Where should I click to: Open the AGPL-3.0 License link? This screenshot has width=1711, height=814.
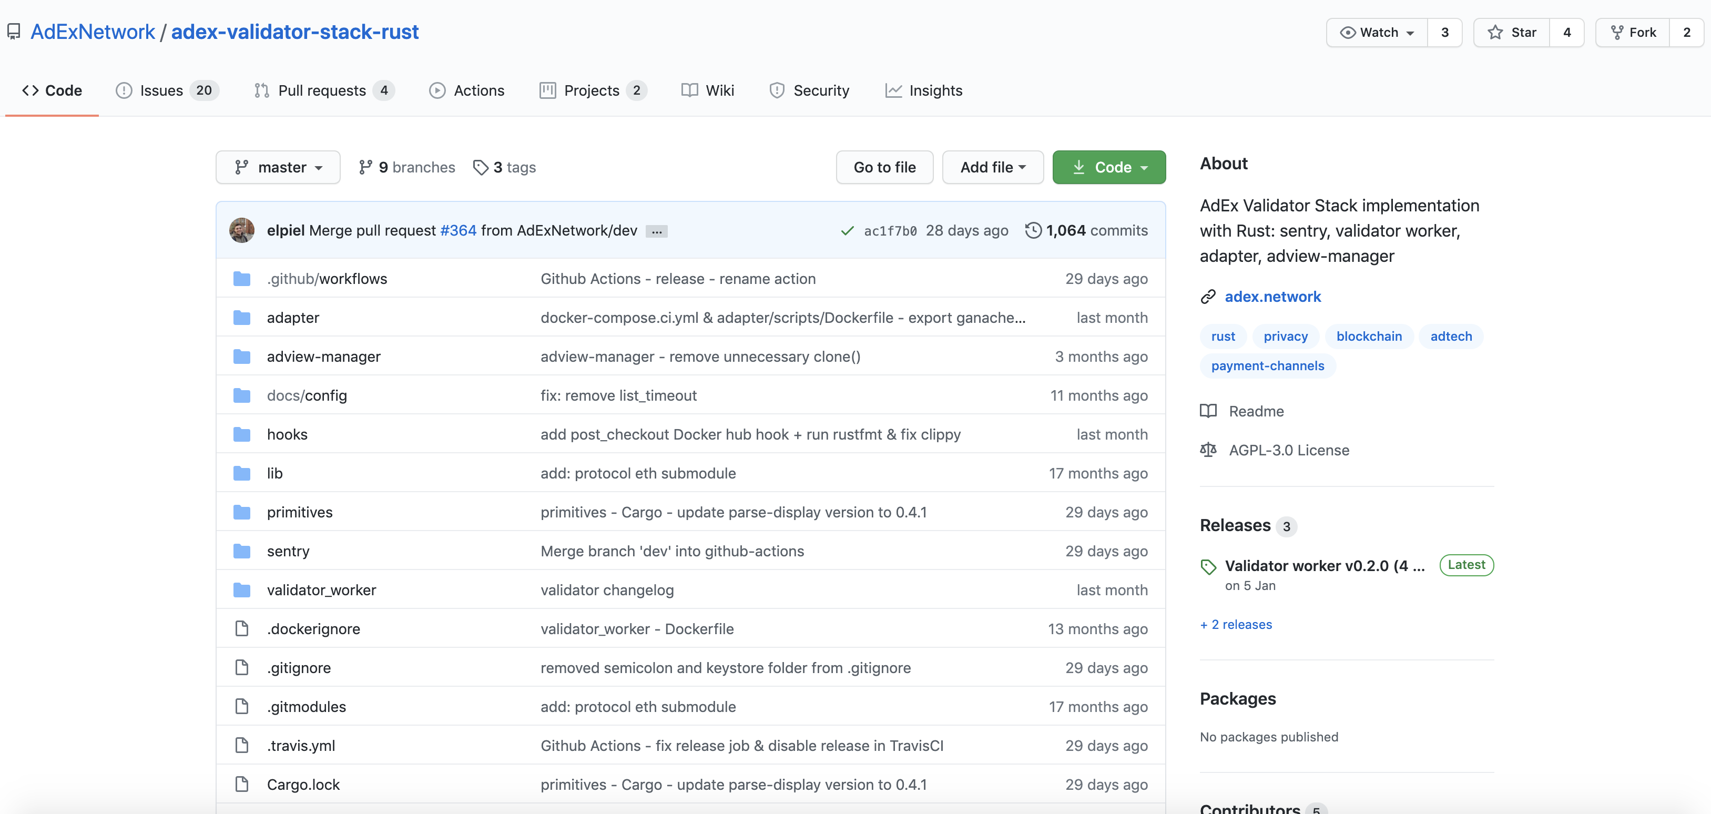pos(1289,450)
